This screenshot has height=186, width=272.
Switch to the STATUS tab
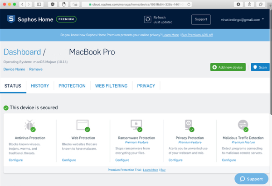tap(13, 86)
